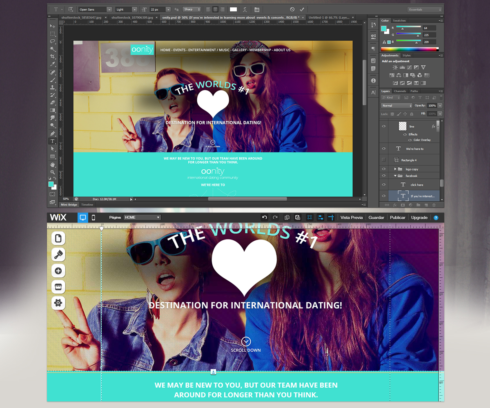Show the Rectangle 4 layer
The height and width of the screenshot is (408, 490).
383,160
